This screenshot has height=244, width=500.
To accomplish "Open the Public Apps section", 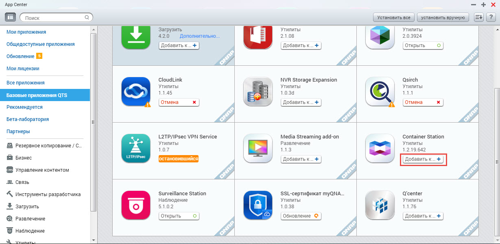I will coord(40,44).
